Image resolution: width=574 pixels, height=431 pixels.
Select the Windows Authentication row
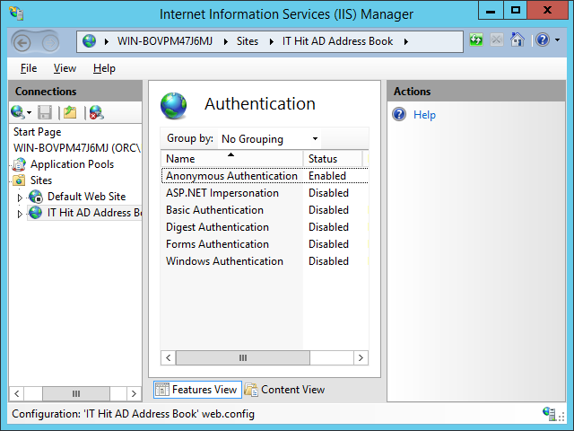click(265, 261)
